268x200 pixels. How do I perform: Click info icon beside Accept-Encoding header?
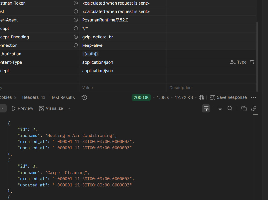coord(76,37)
